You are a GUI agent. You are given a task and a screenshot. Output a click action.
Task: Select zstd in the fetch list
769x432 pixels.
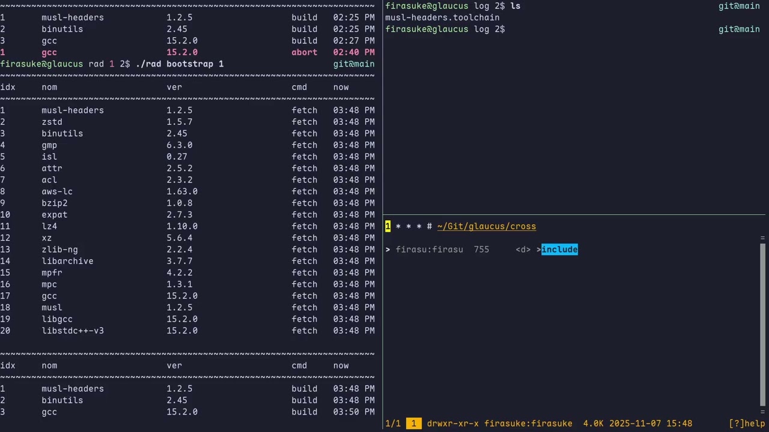click(52, 122)
